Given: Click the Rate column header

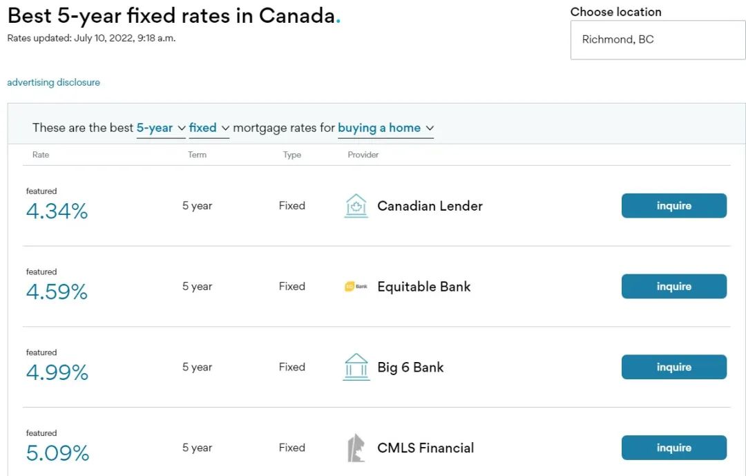Looking at the screenshot, I should tap(41, 155).
